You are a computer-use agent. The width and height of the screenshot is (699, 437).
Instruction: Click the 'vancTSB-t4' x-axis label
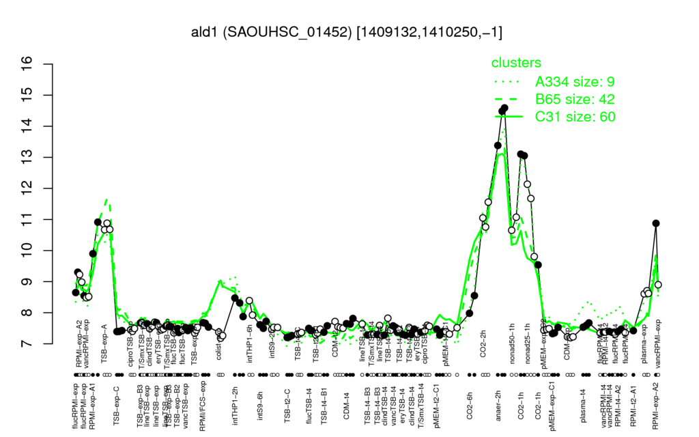coord(394,406)
